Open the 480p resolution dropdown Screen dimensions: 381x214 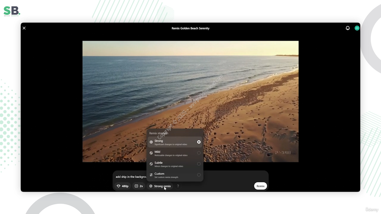[x=123, y=186]
